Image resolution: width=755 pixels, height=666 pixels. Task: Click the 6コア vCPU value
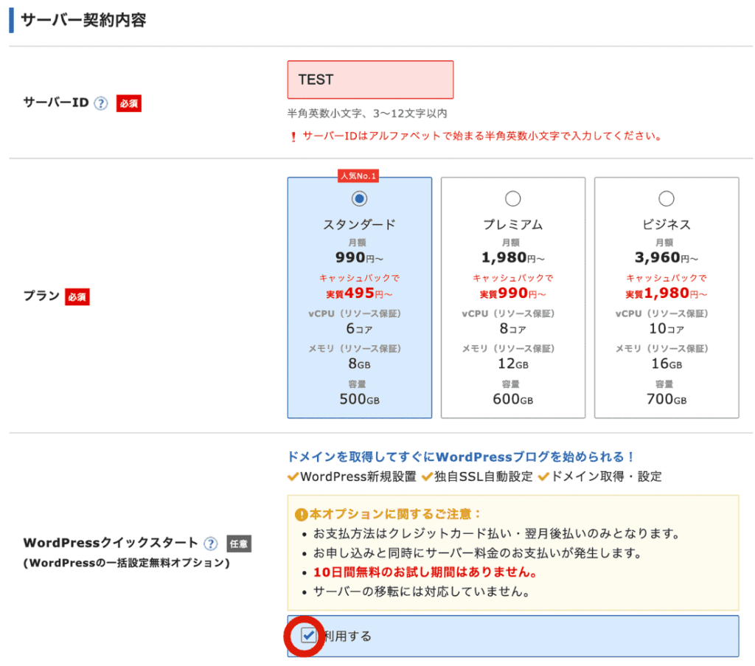(359, 328)
